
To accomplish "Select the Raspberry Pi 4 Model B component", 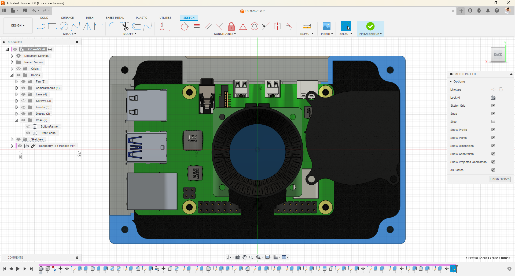I will (x=57, y=146).
